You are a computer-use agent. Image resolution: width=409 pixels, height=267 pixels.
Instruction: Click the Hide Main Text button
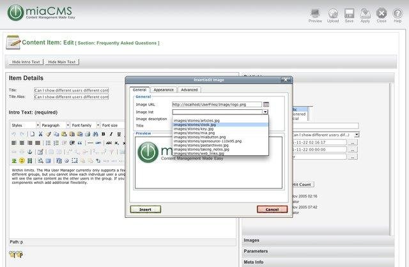coord(62,62)
